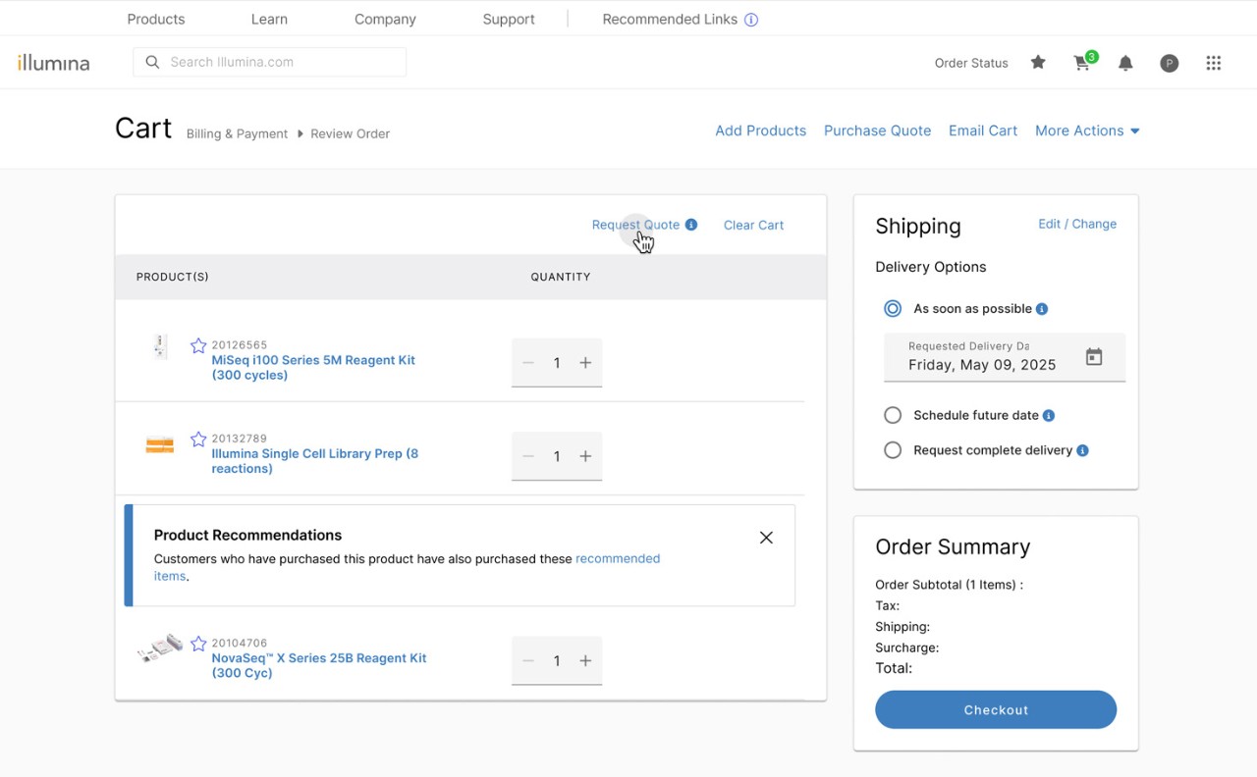Image resolution: width=1257 pixels, height=777 pixels.
Task: Dismiss the Product Recommendations banner
Action: tap(766, 538)
